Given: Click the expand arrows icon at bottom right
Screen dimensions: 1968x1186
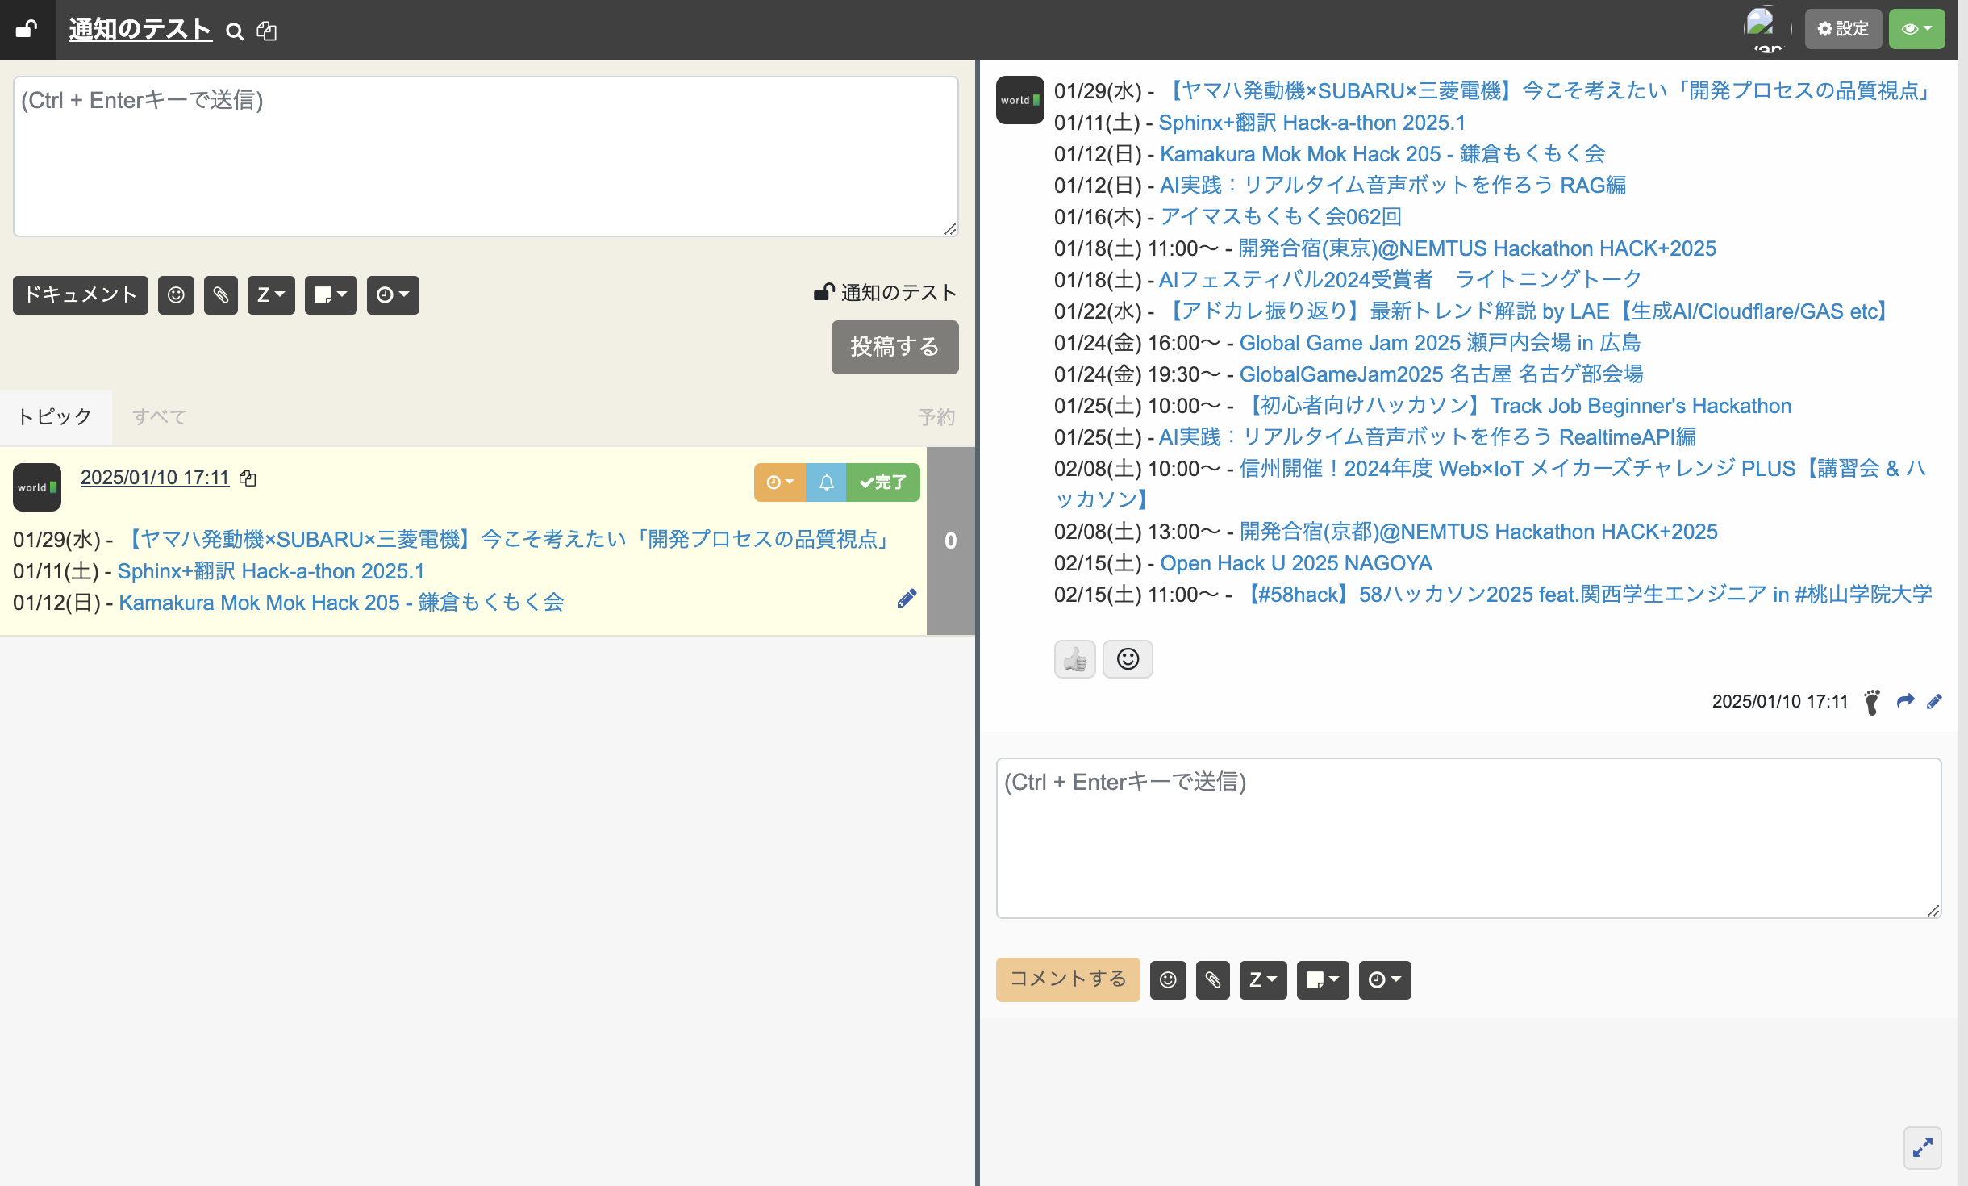Looking at the screenshot, I should coord(1922,1147).
